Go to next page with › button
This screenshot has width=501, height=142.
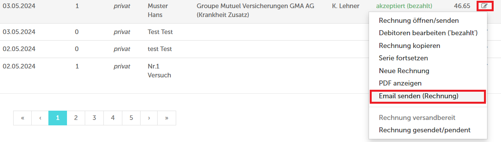(149, 118)
